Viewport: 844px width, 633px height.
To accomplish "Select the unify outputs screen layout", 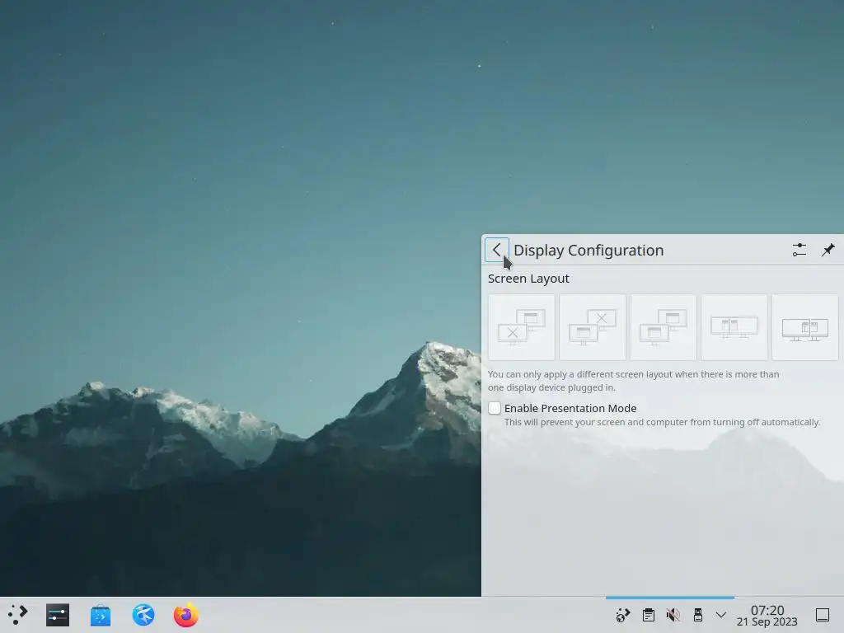I will click(x=663, y=326).
